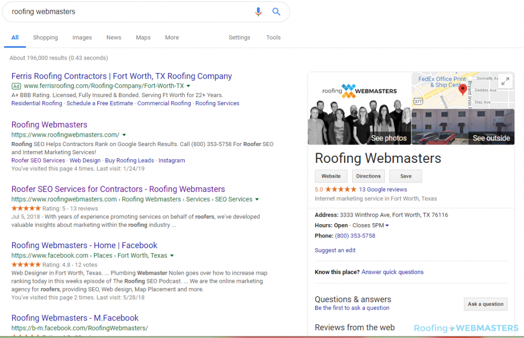Open the Roofing Webmasters result title
Image resolution: width=524 pixels, height=338 pixels.
click(50, 125)
